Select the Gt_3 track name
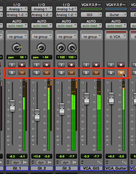 click(x=66, y=168)
